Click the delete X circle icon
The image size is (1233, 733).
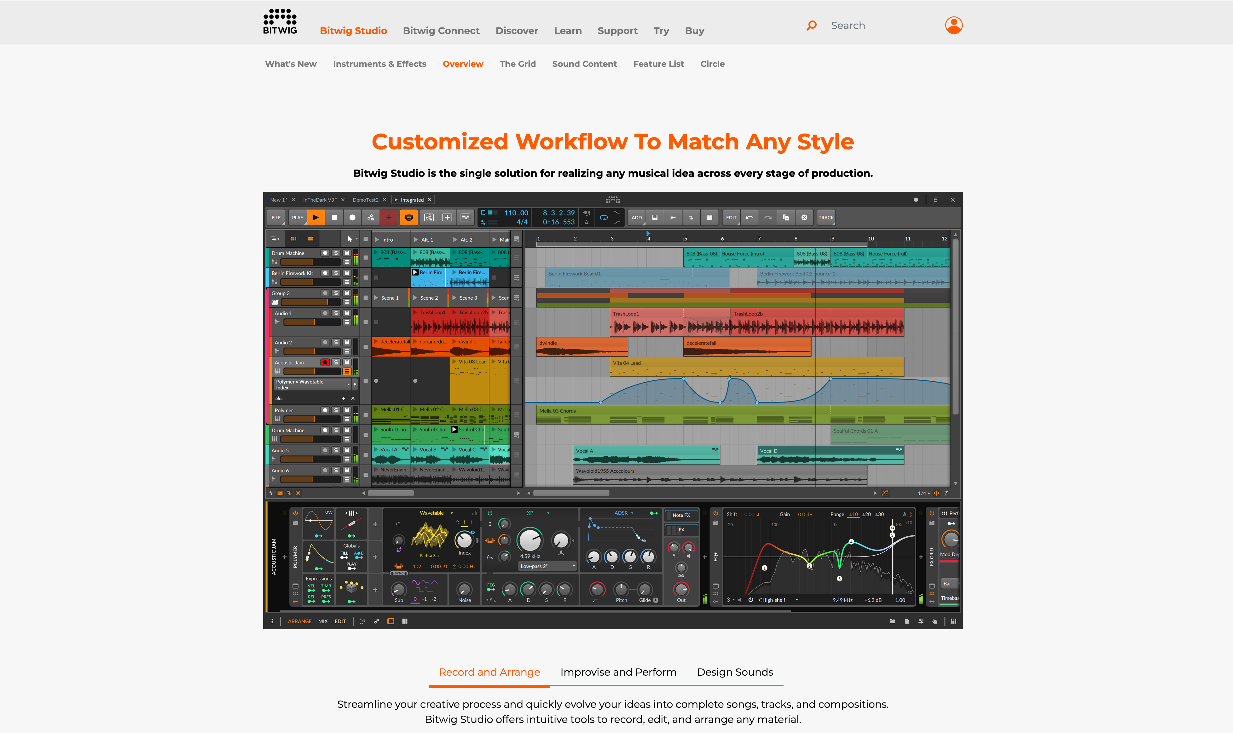(x=804, y=217)
